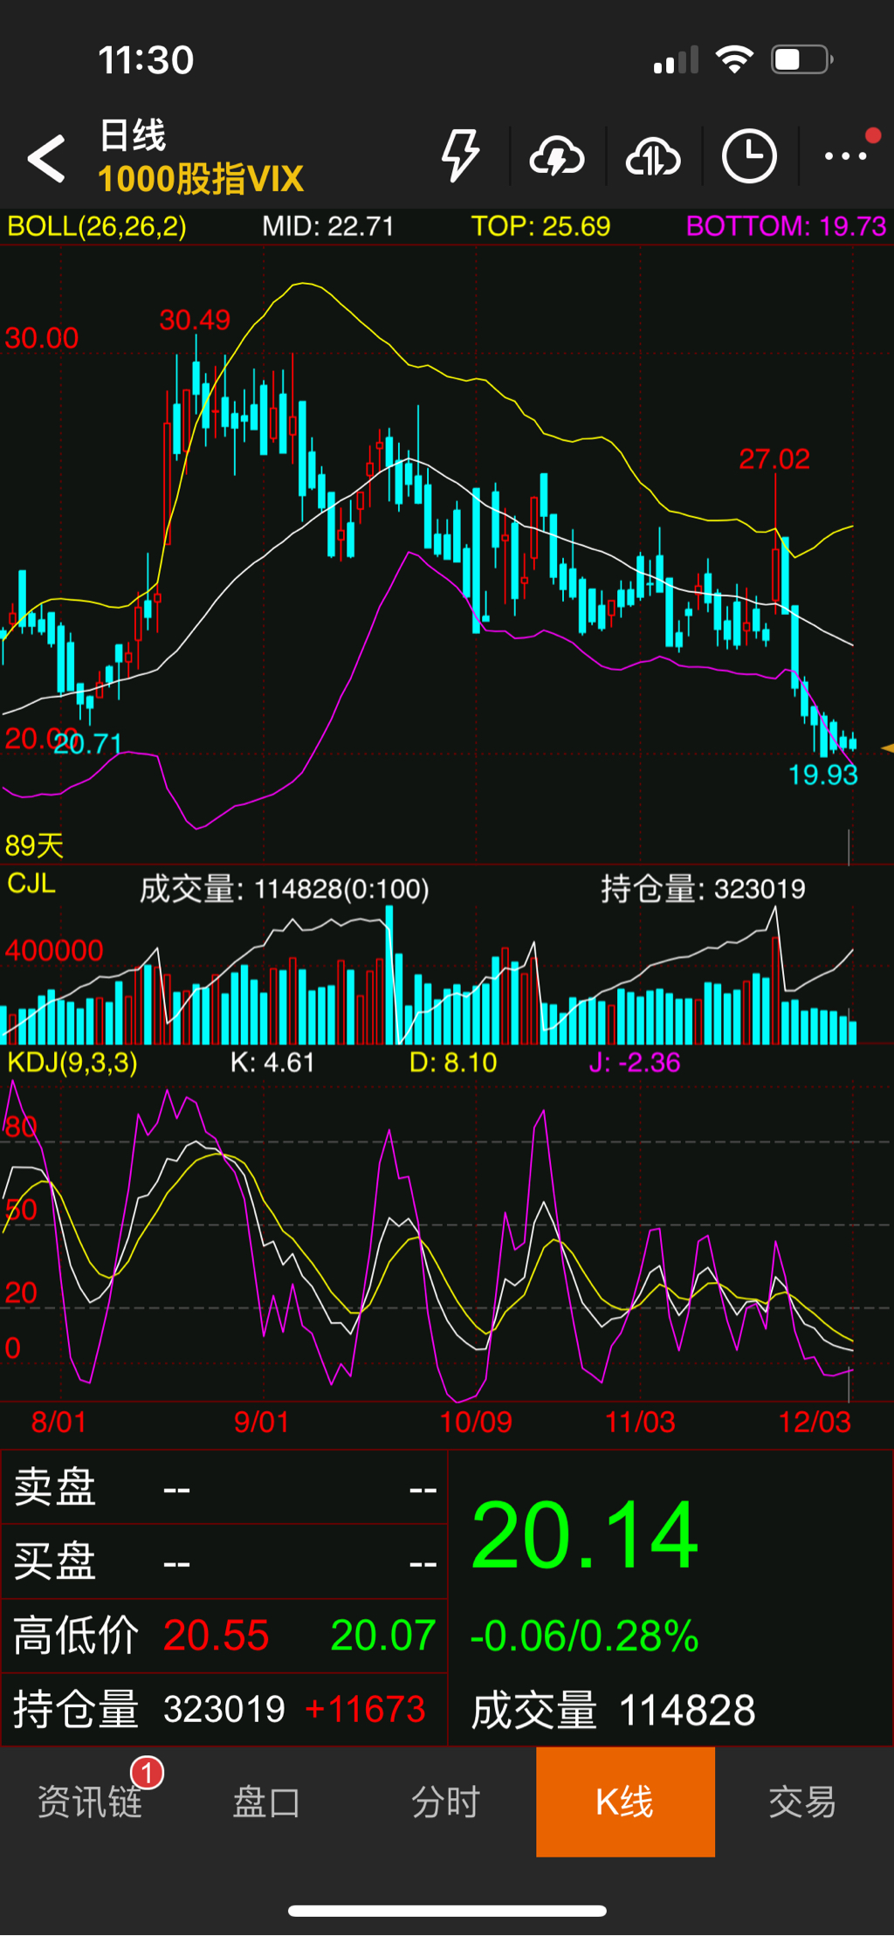The image size is (894, 1936).
Task: Tap the 20.71 low price label
Action: [87, 745]
